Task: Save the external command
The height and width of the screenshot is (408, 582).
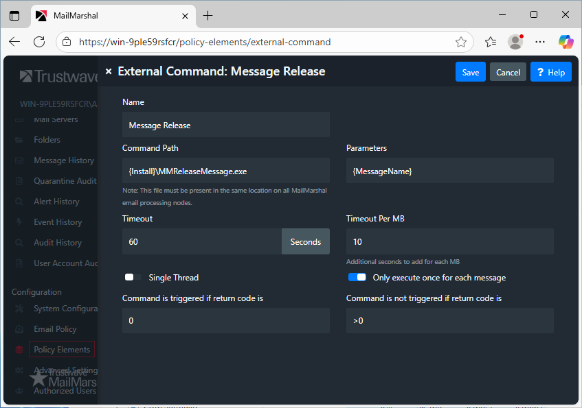Action: click(x=471, y=72)
